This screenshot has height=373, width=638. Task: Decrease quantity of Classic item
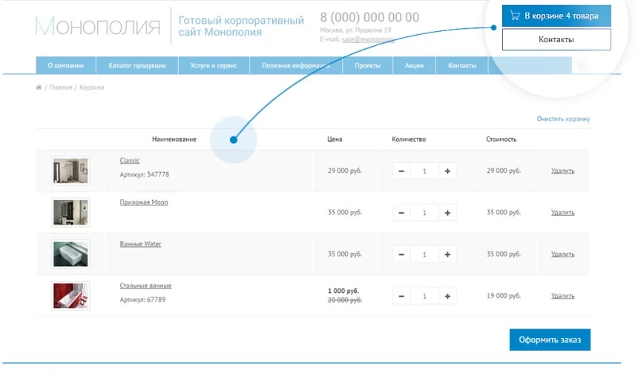coord(401,171)
